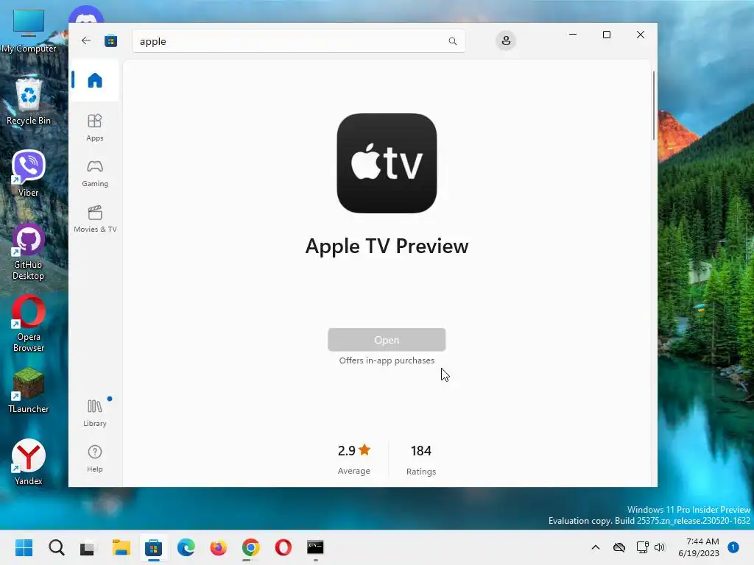This screenshot has width=754, height=565.
Task: Open the terminal window from taskbar
Action: pyautogui.click(x=315, y=547)
